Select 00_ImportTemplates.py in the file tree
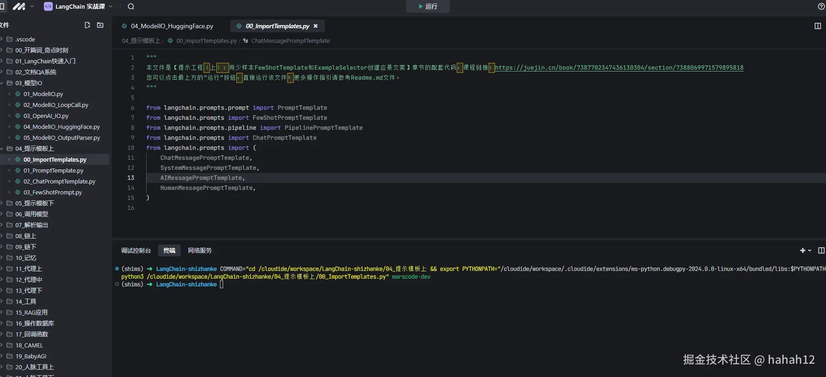 pos(55,159)
